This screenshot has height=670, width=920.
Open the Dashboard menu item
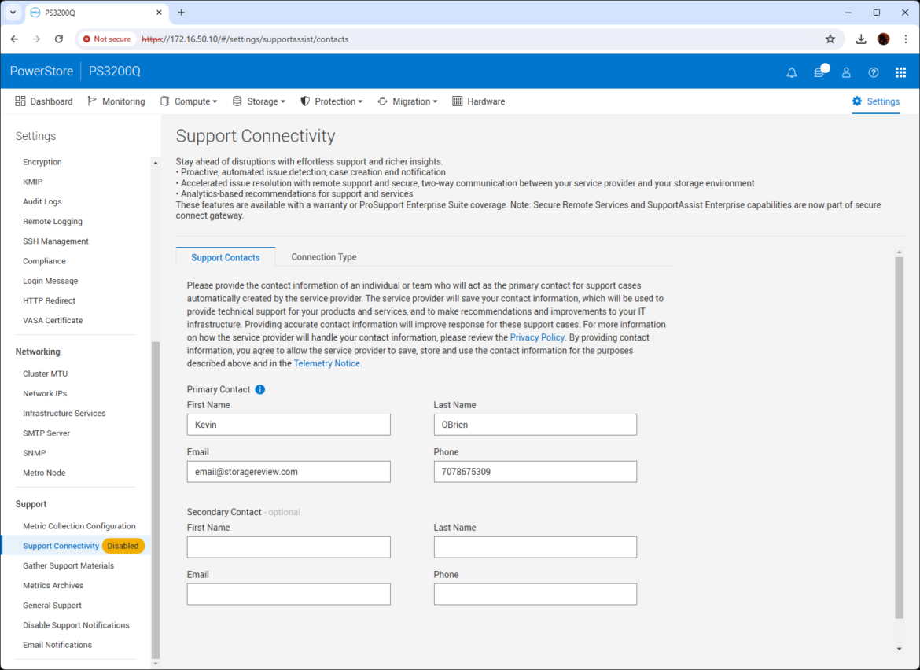[44, 101]
